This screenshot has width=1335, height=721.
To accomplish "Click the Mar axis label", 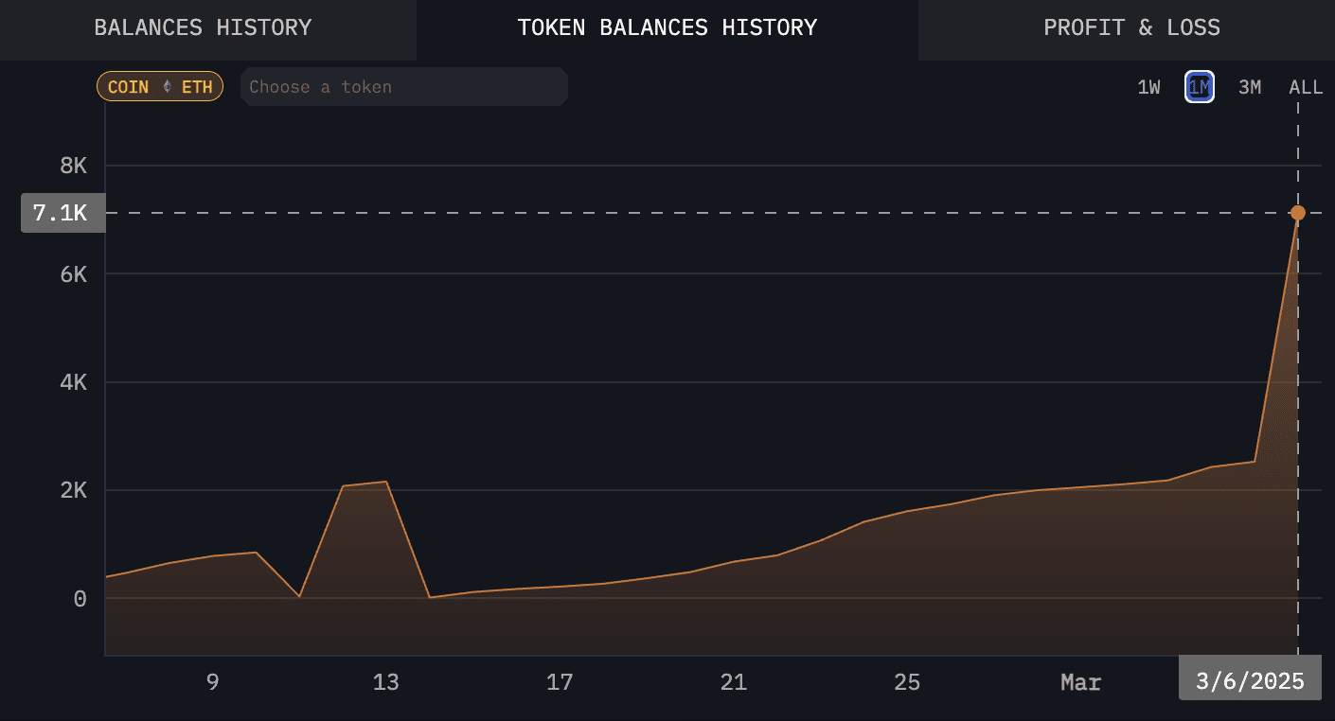I will point(1080,681).
